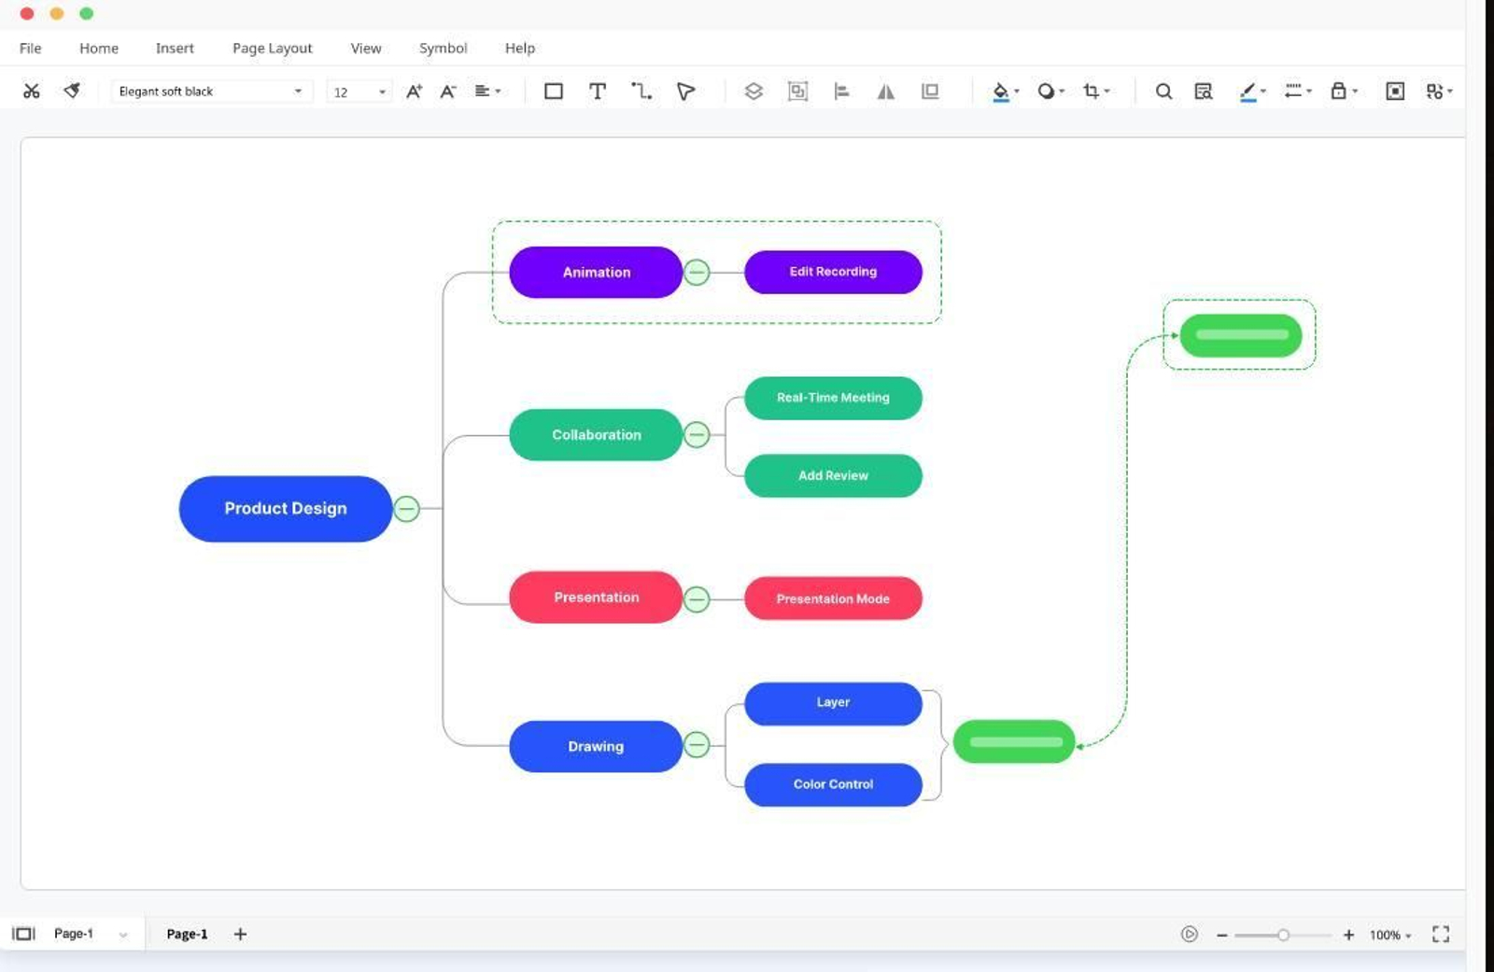This screenshot has height=972, width=1494.
Task: Collapse the Animation branch
Action: point(697,272)
